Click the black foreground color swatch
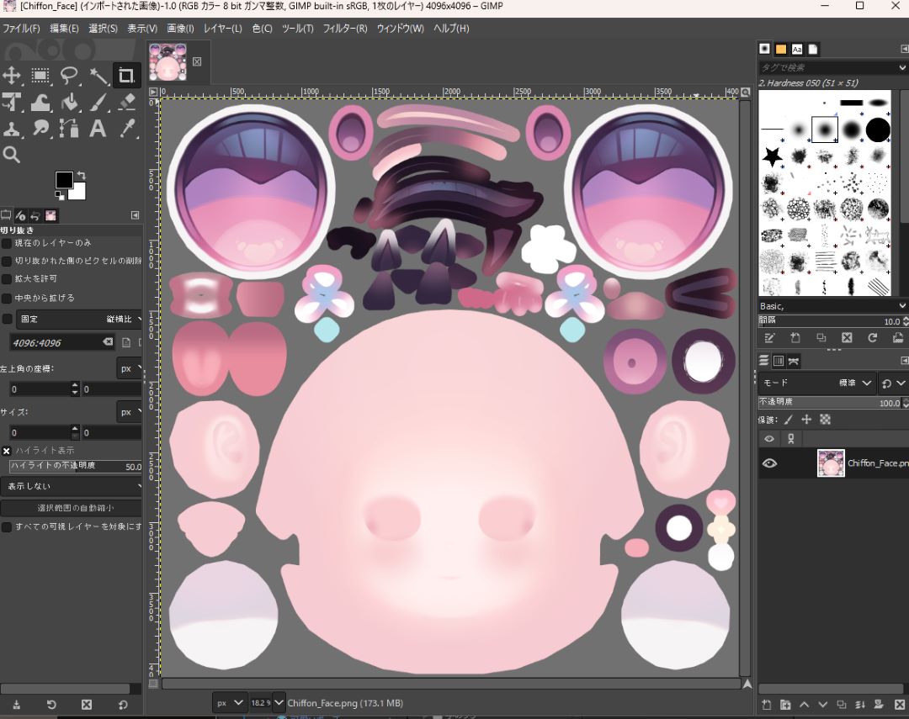909x719 pixels. pyautogui.click(x=64, y=180)
